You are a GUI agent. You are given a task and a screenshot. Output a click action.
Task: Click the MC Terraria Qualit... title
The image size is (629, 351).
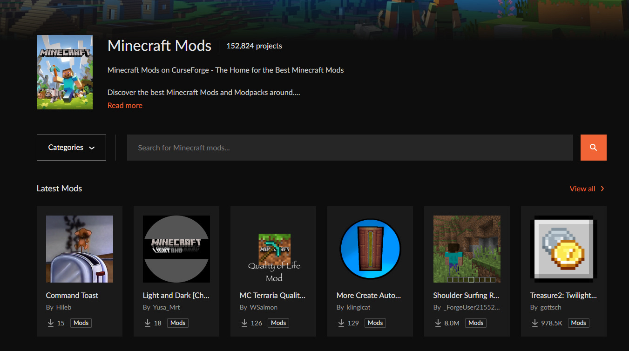click(x=272, y=295)
